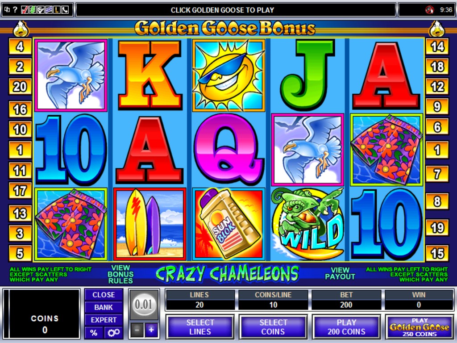Open the BANK button

[x=104, y=307]
